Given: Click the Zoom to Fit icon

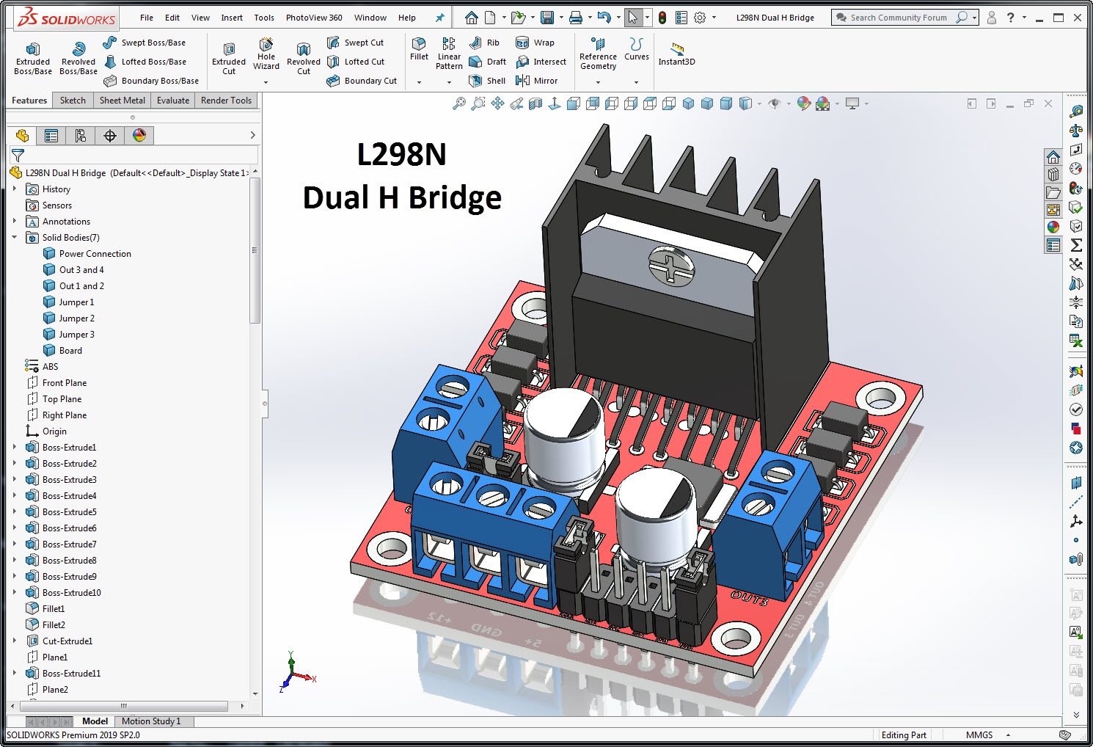Looking at the screenshot, I should tap(459, 103).
